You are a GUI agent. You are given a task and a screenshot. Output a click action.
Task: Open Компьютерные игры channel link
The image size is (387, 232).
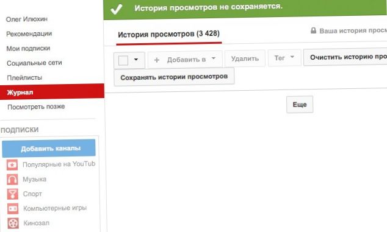[55, 208]
